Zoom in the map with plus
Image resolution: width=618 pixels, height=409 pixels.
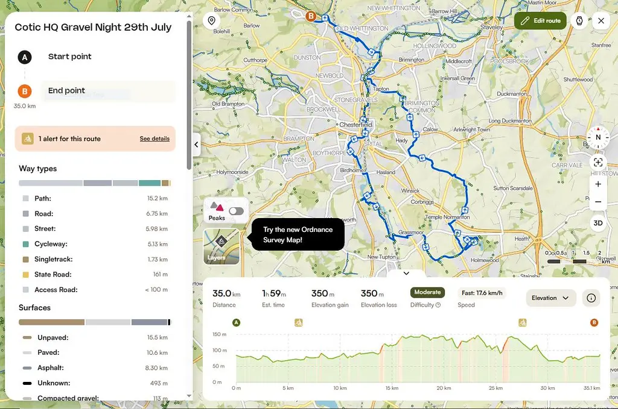click(598, 184)
